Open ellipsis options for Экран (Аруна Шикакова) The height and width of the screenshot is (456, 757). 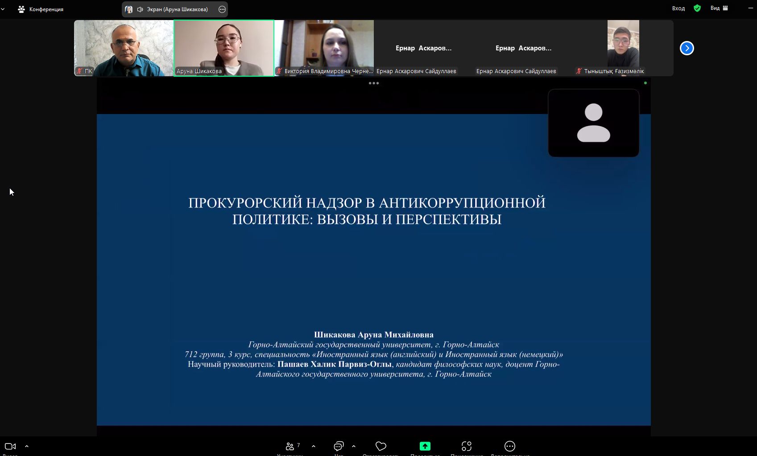[x=222, y=9]
